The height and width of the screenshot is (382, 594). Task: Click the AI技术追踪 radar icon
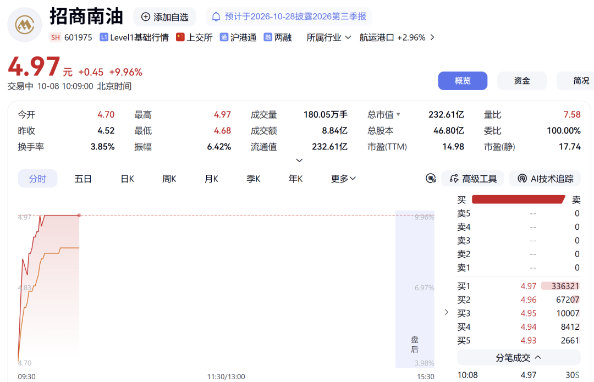(x=522, y=179)
